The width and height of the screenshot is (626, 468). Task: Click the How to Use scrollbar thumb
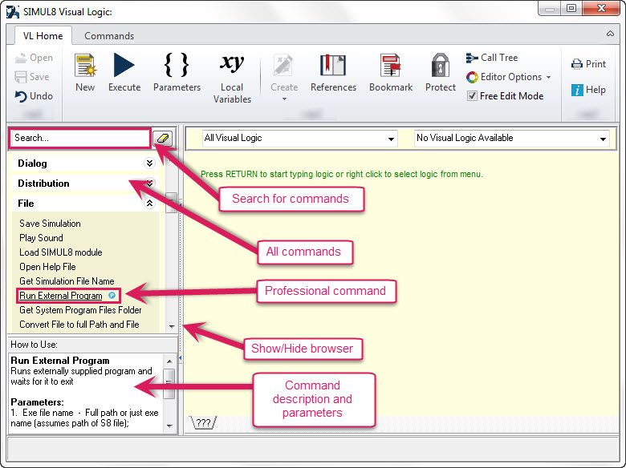click(x=169, y=384)
